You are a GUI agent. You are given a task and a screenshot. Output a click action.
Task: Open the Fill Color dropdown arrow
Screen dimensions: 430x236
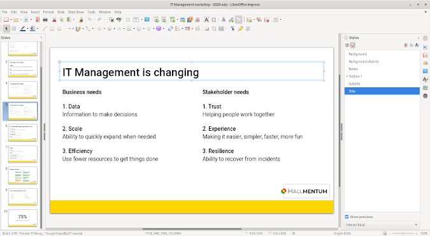point(38,29)
